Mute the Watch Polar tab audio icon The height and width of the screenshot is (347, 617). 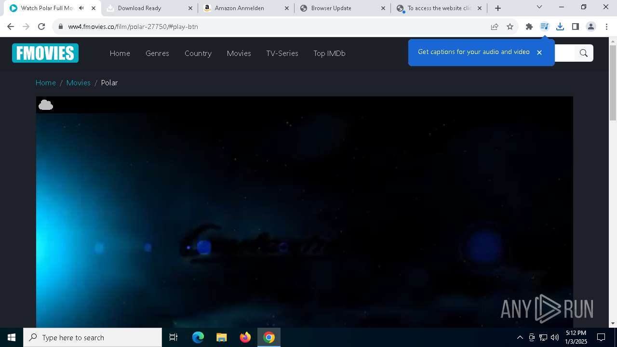[x=81, y=8]
